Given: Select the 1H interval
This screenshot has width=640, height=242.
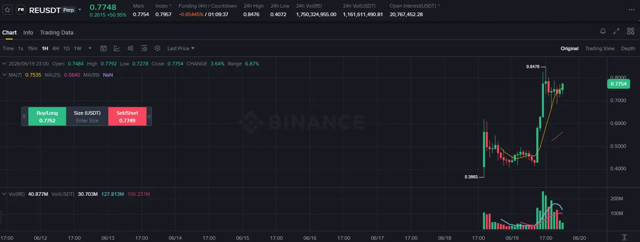Looking at the screenshot, I should click(45, 48).
